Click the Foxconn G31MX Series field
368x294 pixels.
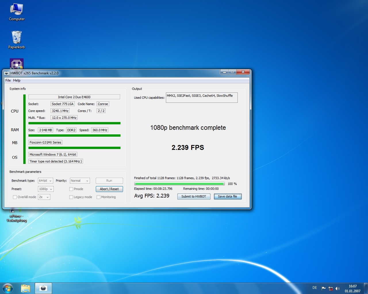[45, 142]
